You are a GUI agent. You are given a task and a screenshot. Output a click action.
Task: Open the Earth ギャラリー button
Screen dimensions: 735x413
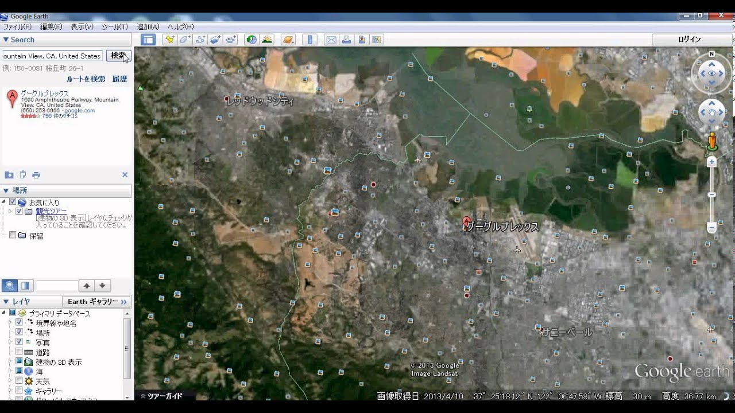(96, 302)
